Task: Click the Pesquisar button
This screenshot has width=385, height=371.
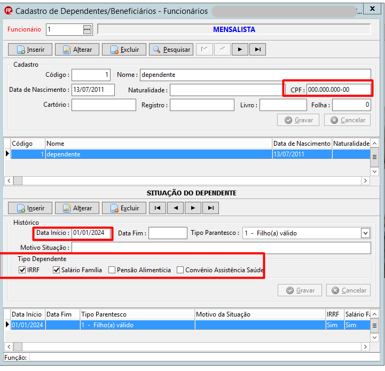Action: click(x=171, y=50)
